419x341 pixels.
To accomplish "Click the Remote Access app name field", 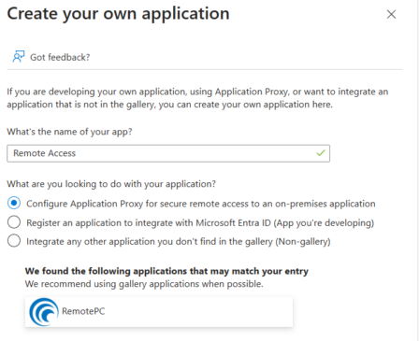I will pos(168,153).
